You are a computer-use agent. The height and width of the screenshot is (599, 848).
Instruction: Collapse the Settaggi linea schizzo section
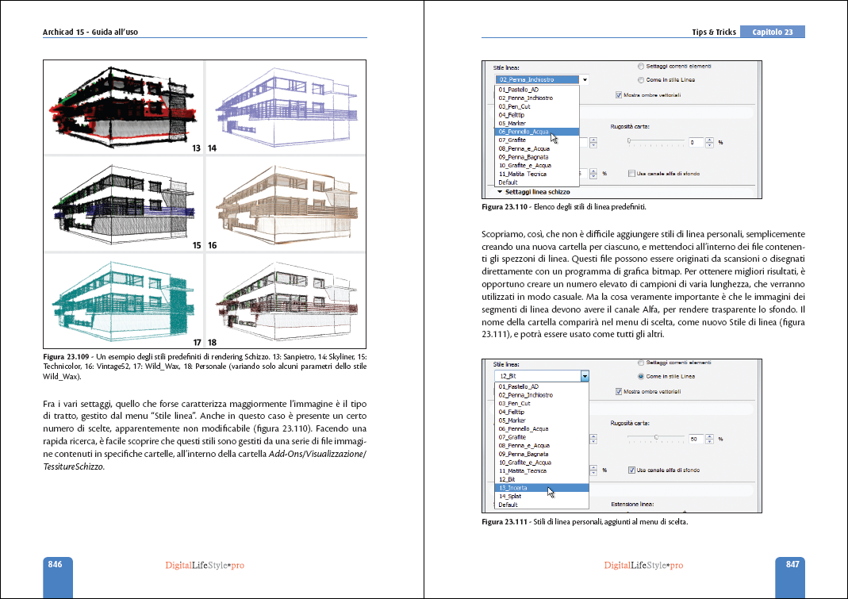point(501,192)
